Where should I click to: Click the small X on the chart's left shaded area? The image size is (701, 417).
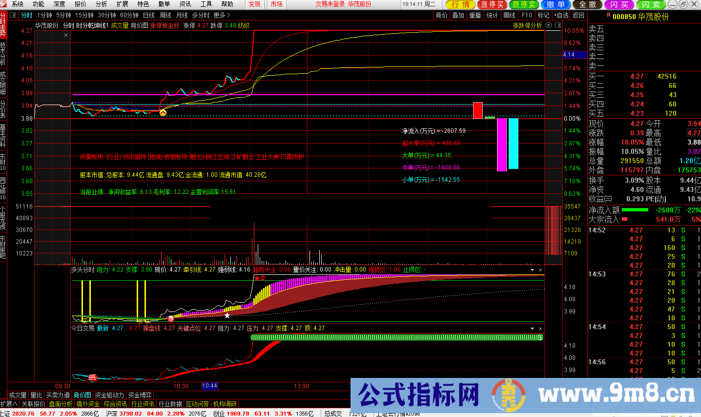pyautogui.click(x=66, y=35)
